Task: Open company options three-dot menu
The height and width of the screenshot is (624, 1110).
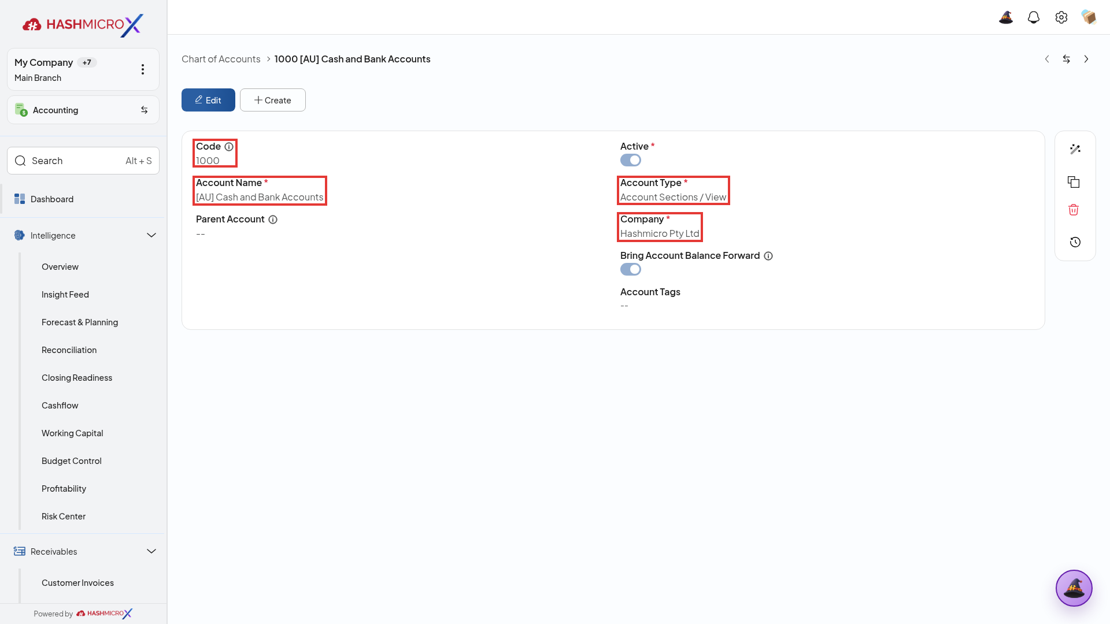Action: click(143, 69)
